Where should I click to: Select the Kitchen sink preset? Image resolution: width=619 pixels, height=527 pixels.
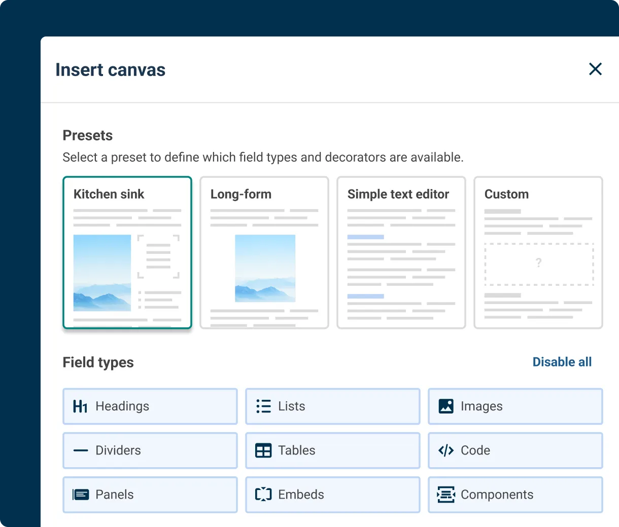(127, 252)
